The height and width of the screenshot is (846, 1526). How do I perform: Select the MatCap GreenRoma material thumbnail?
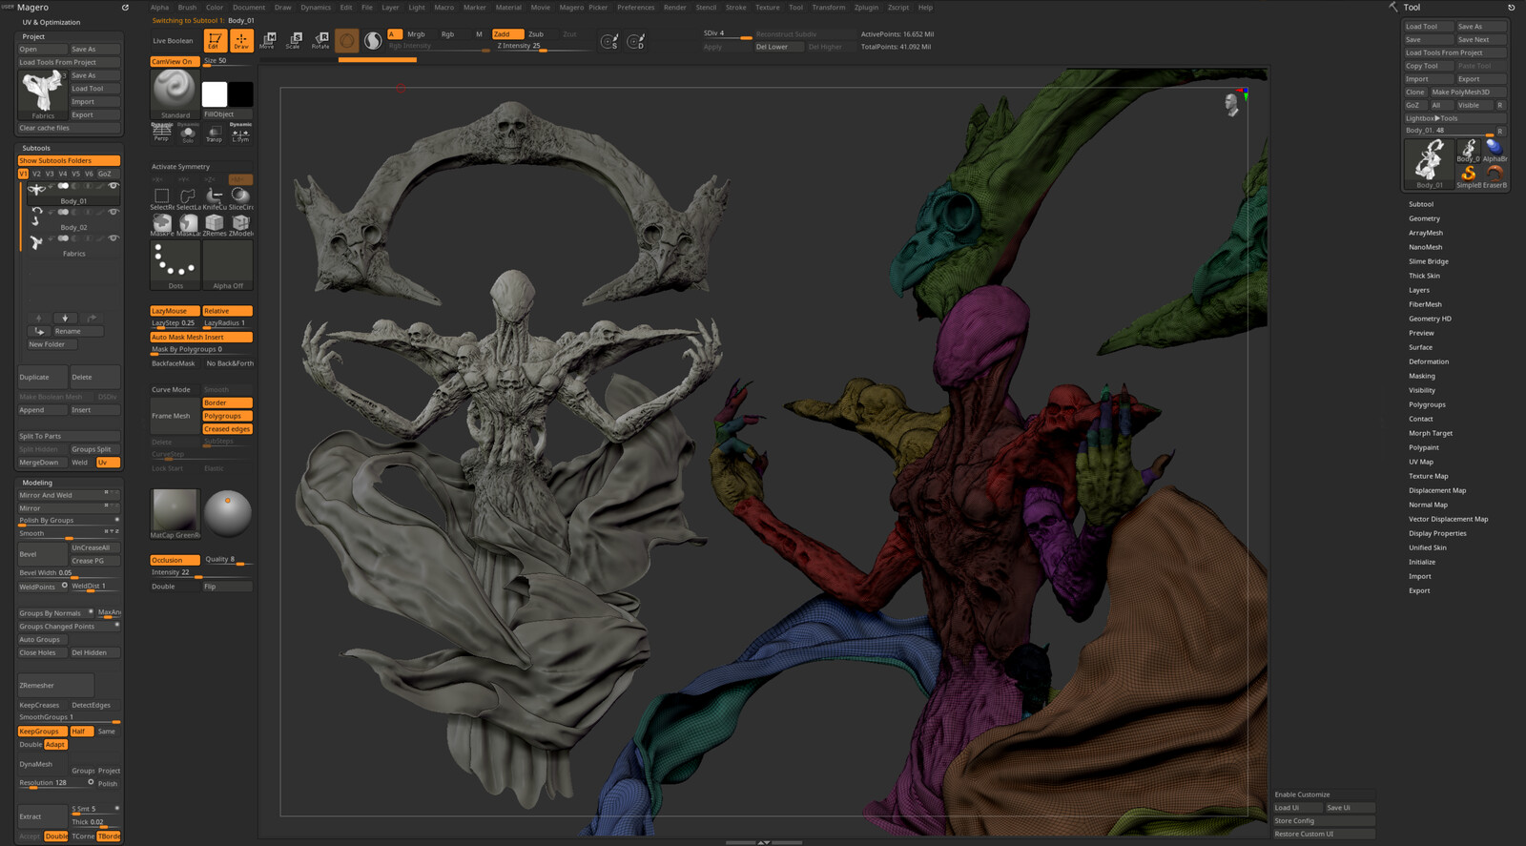coord(175,511)
